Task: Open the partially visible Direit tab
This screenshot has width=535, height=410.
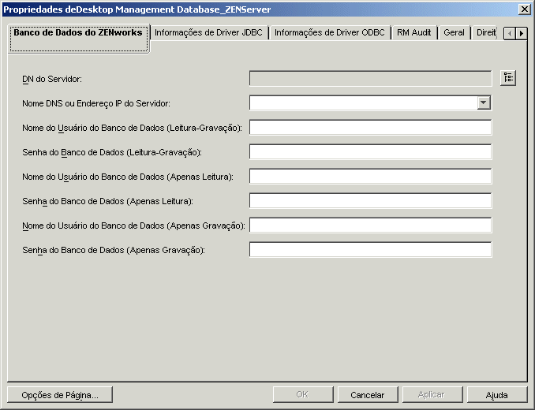Action: pos(485,32)
